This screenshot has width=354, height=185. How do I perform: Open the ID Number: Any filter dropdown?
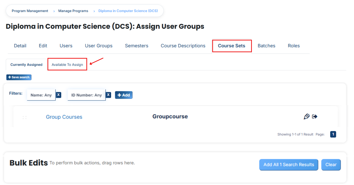pos(87,95)
